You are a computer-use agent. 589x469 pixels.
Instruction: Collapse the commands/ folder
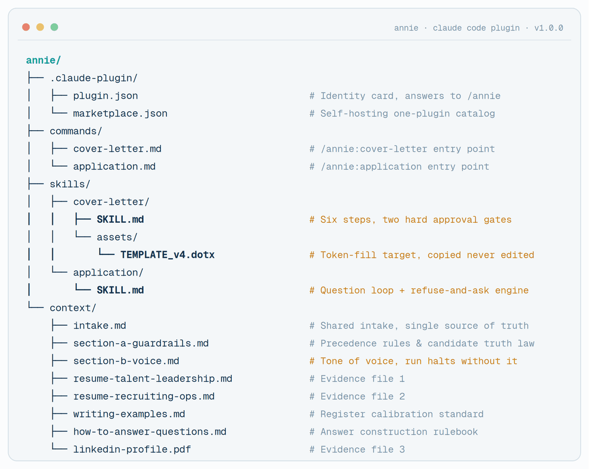pos(76,131)
